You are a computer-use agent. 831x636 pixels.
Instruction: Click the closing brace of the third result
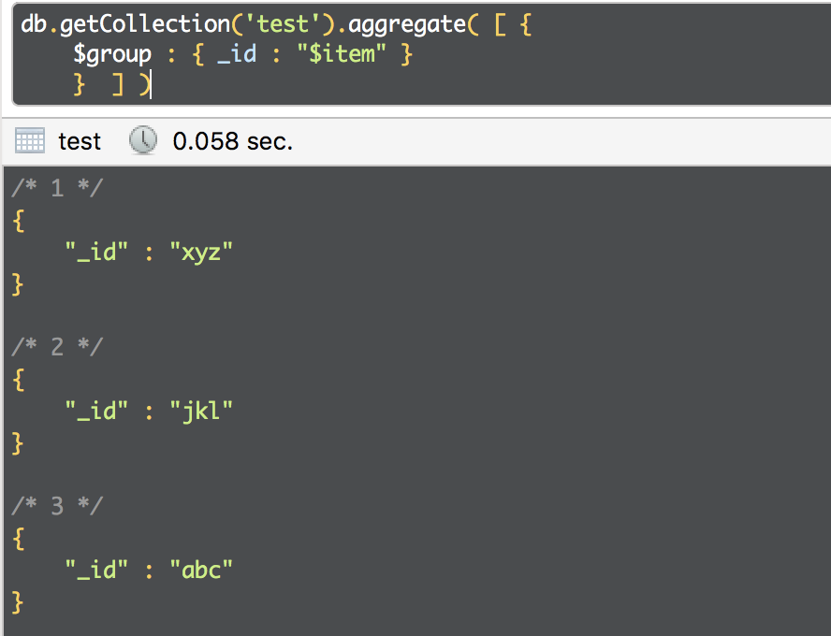[17, 600]
